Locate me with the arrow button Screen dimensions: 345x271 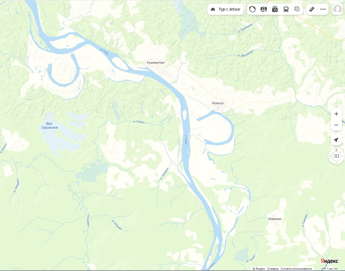[x=336, y=140]
